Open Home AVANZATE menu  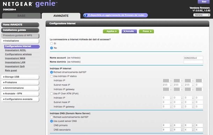[x=20, y=25]
